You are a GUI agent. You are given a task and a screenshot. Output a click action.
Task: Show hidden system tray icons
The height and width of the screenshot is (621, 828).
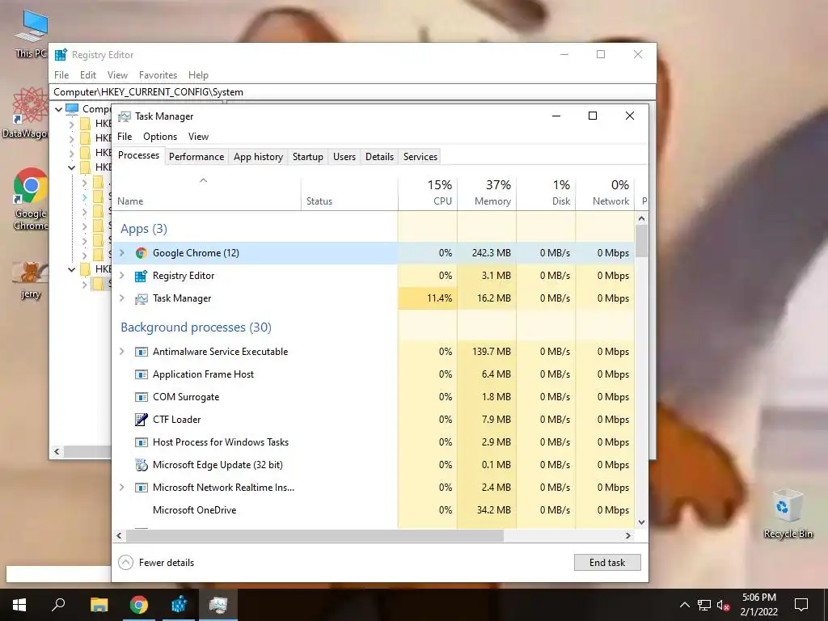[x=684, y=605]
